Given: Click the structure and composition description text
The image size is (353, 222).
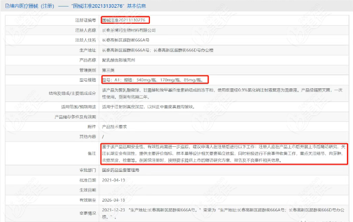Looking at the screenshot, I should tap(222, 93).
